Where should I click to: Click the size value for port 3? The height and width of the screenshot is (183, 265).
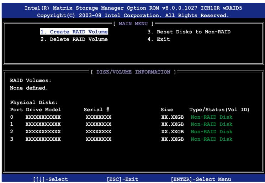click(x=173, y=139)
